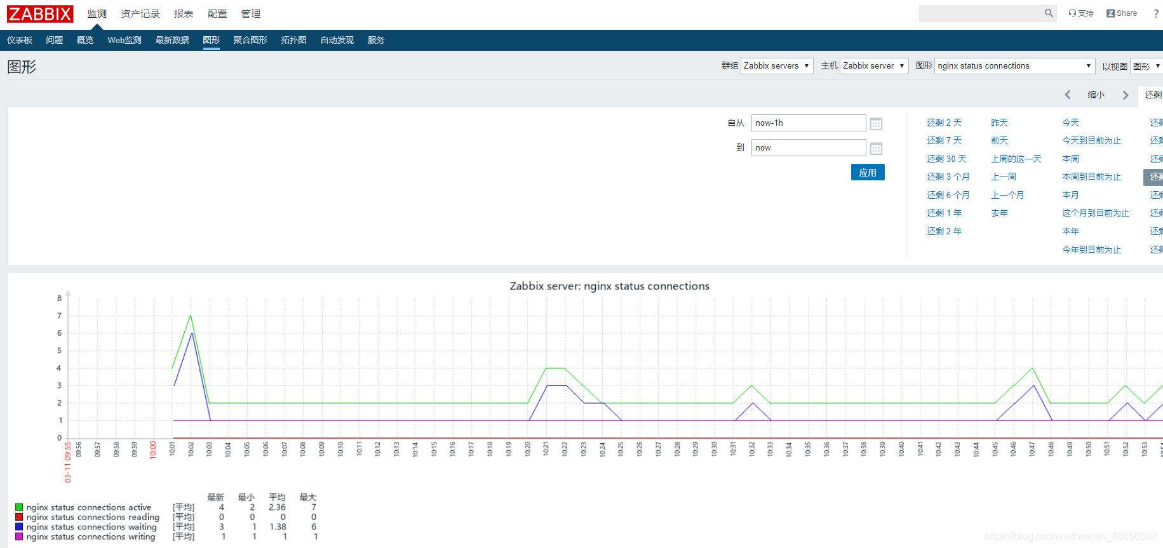Screen dimensions: 1163x548
Task: Click legend text nginx status connections active
Action: 89,507
